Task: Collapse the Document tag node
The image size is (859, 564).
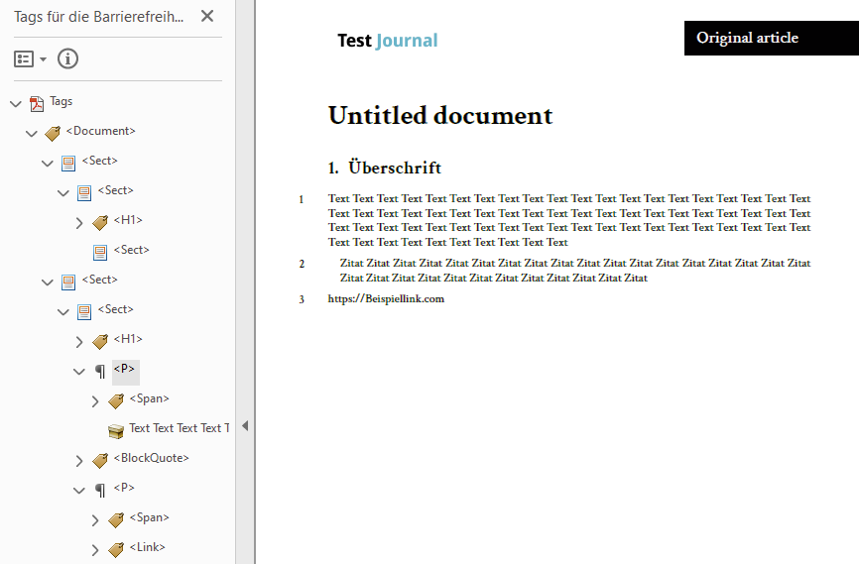Action: click(x=32, y=133)
